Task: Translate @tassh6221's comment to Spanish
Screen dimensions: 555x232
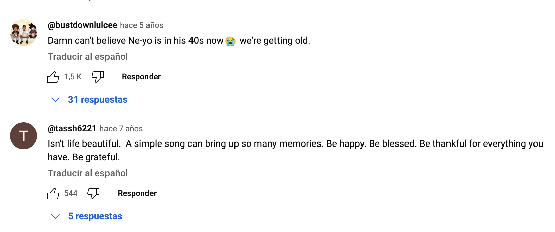Action: [x=88, y=173]
